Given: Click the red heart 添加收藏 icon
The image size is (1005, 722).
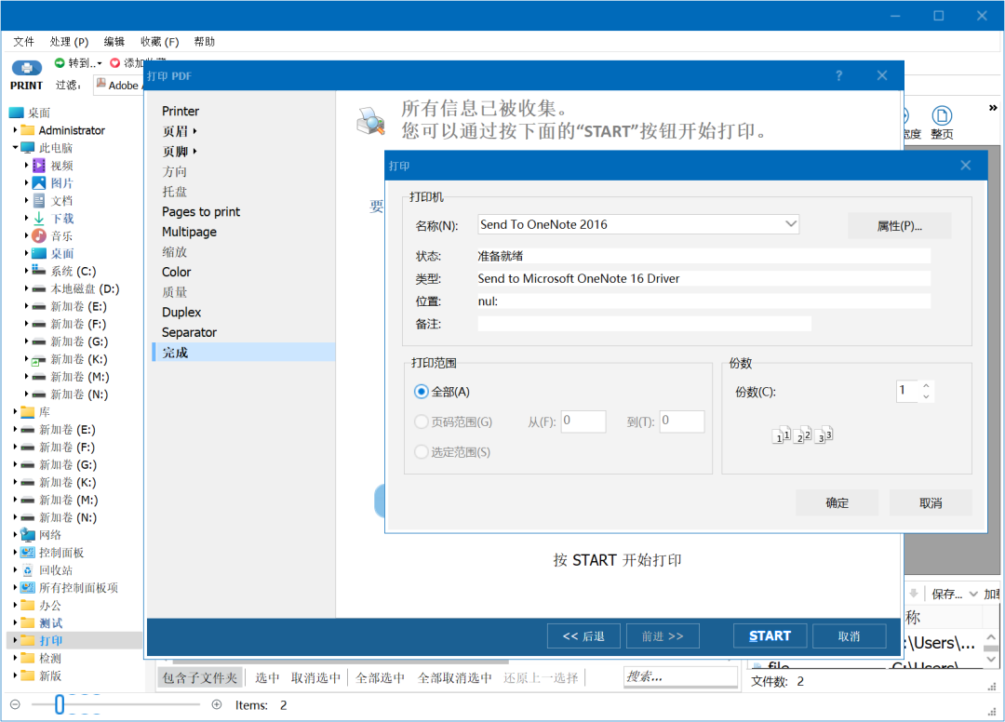Looking at the screenshot, I should click(x=114, y=62).
